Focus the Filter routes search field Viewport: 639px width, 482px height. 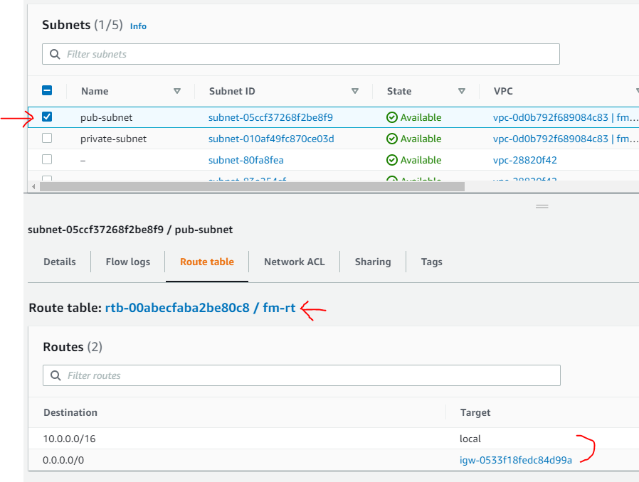(x=306, y=375)
